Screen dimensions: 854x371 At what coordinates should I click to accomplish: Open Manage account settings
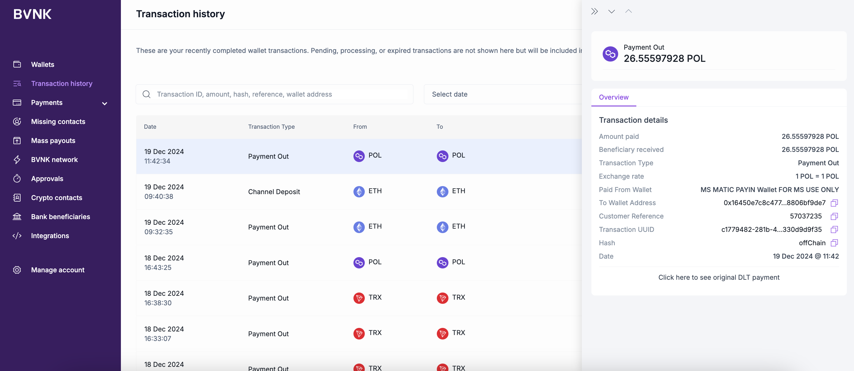point(58,270)
